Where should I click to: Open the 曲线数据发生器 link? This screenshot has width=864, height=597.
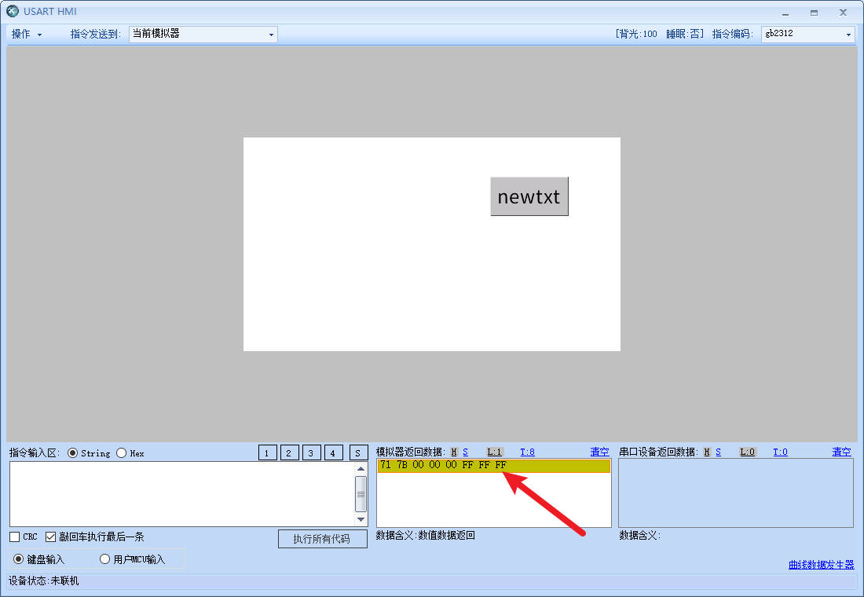(821, 564)
